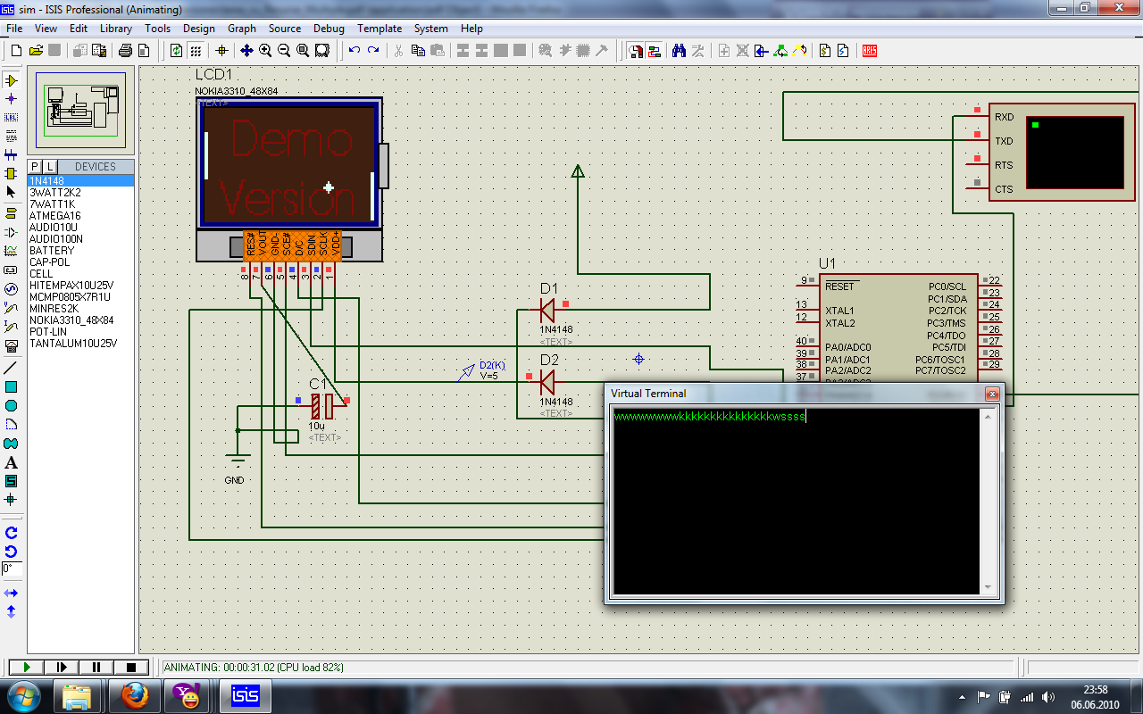Zoom in on the schematic
This screenshot has width=1143, height=714.
tap(265, 51)
